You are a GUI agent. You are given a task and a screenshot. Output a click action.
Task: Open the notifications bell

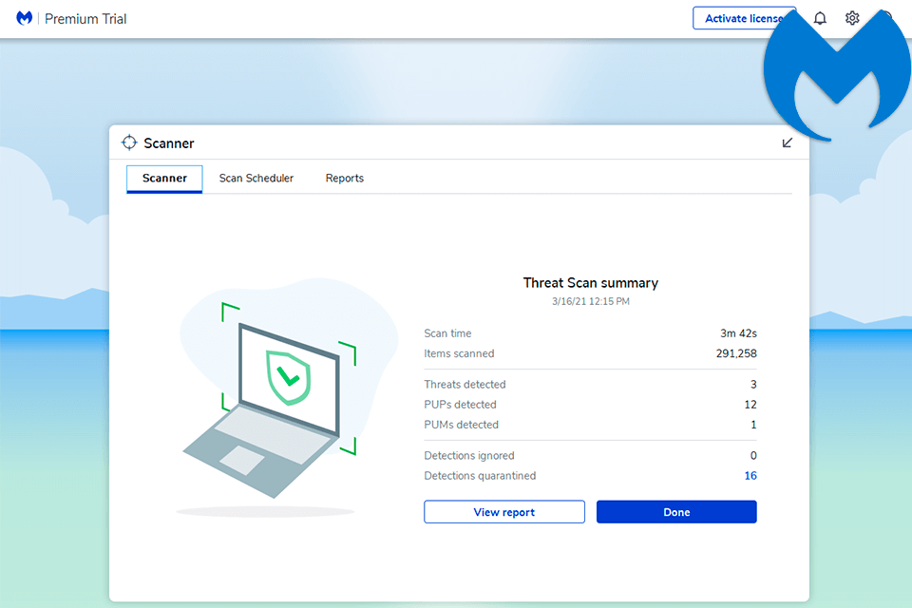820,19
